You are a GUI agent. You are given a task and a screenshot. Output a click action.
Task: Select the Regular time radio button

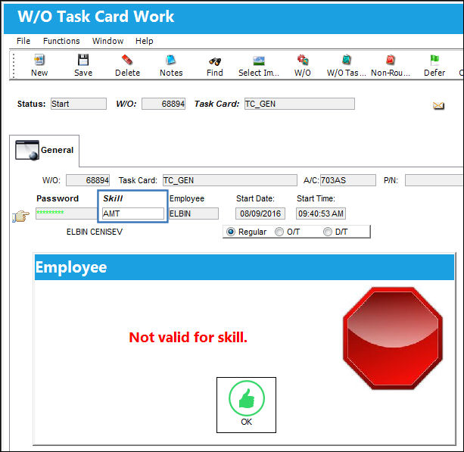coord(231,232)
